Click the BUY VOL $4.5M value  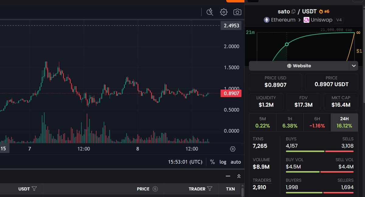[x=293, y=167]
